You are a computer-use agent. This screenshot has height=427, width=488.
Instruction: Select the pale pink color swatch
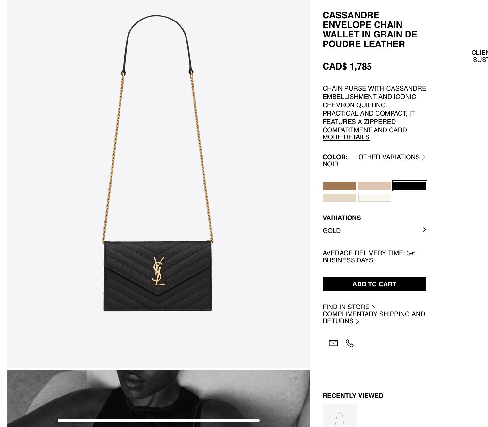click(x=374, y=186)
